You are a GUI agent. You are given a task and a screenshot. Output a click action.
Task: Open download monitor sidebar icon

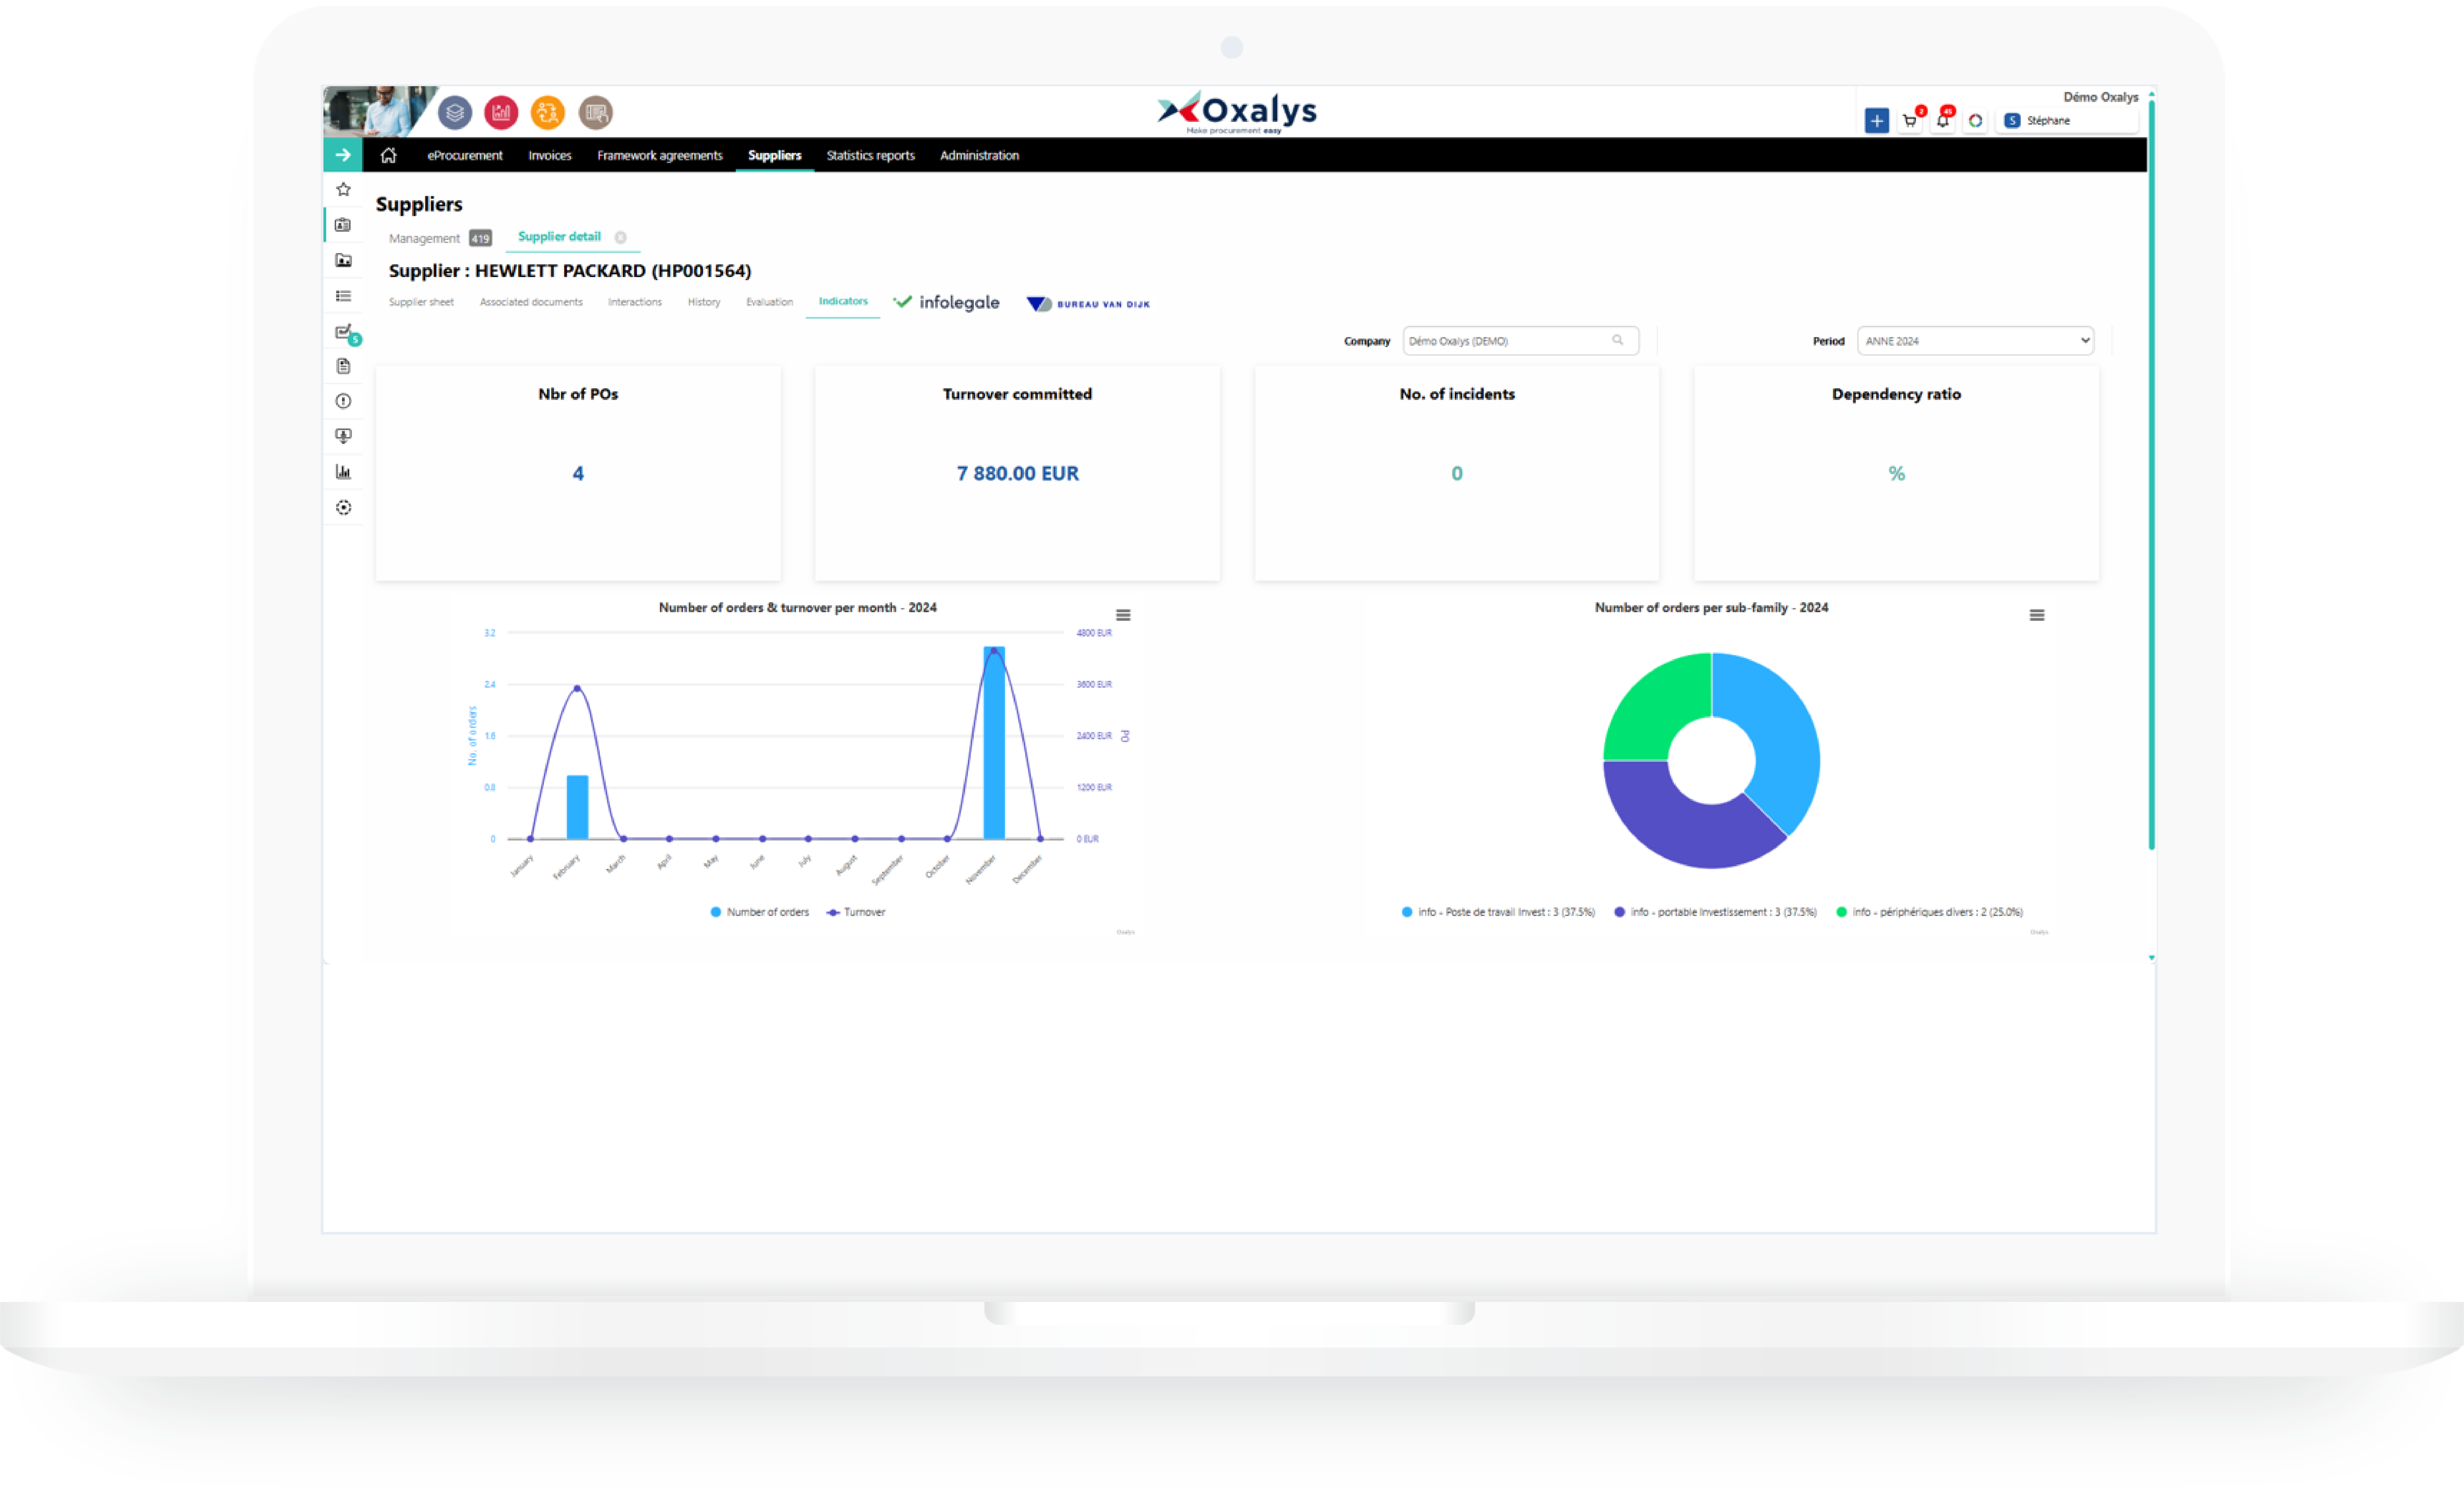pos(343,436)
